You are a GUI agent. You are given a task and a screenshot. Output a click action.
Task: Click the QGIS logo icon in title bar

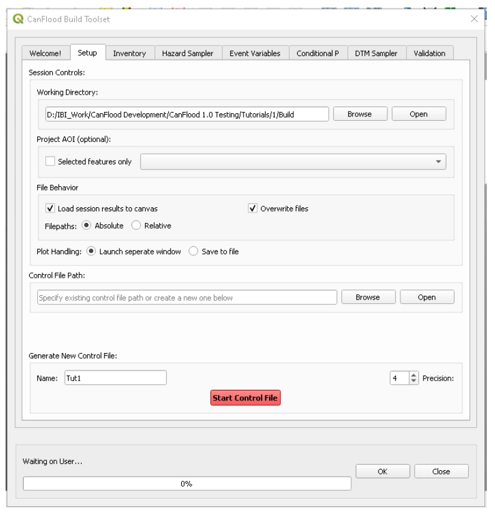18,19
